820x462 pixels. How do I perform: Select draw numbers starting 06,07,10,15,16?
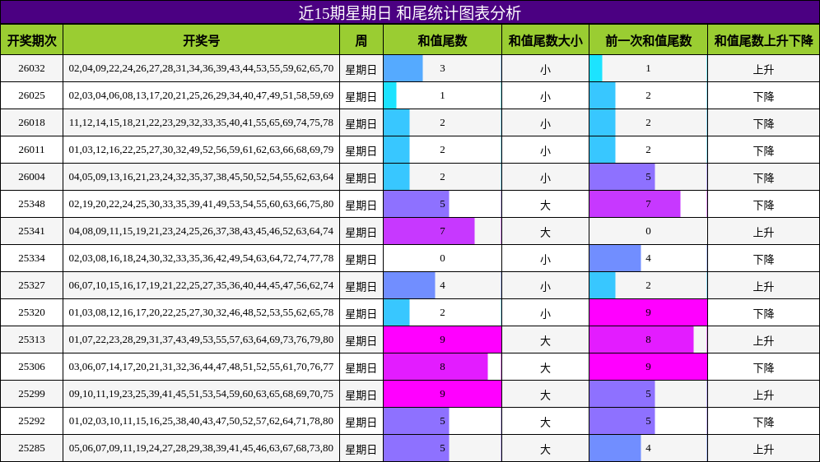click(x=202, y=285)
